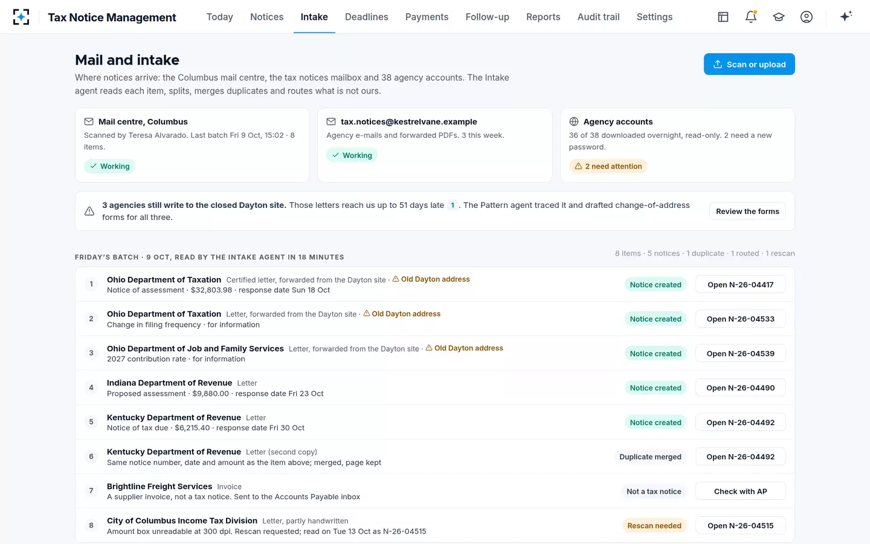Click the Rescan needed status badge
This screenshot has width=870, height=544.
[654, 526]
